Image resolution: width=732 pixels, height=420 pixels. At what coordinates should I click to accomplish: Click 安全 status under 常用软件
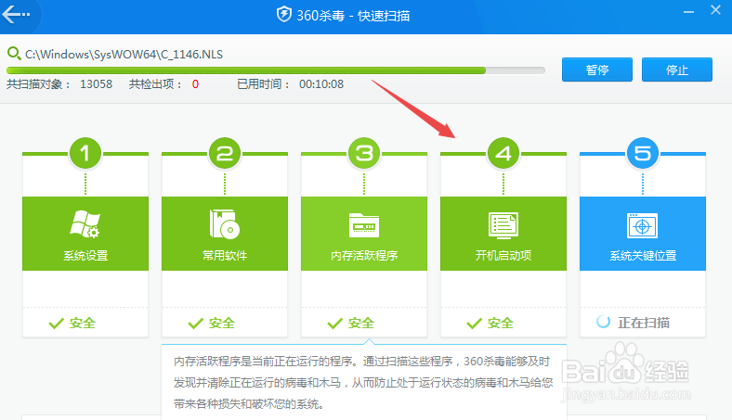[222, 323]
